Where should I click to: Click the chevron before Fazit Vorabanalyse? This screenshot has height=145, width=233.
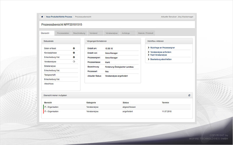tap(149, 55)
